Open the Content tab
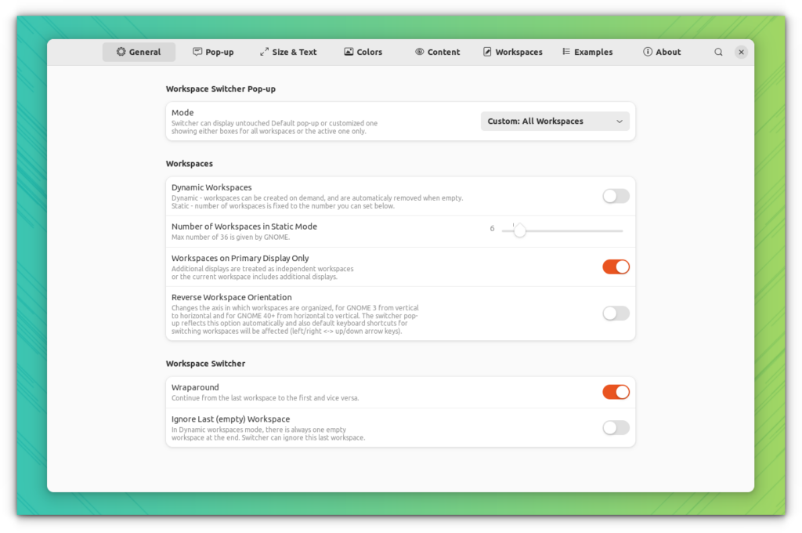This screenshot has height=533, width=802. [438, 53]
